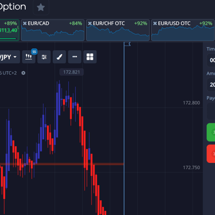Open the timezone gear settings icon
This screenshot has height=215, width=215.
point(24,73)
